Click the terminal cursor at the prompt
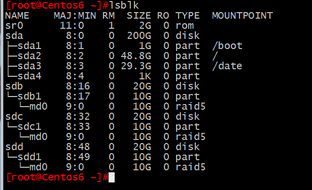 coord(112,177)
